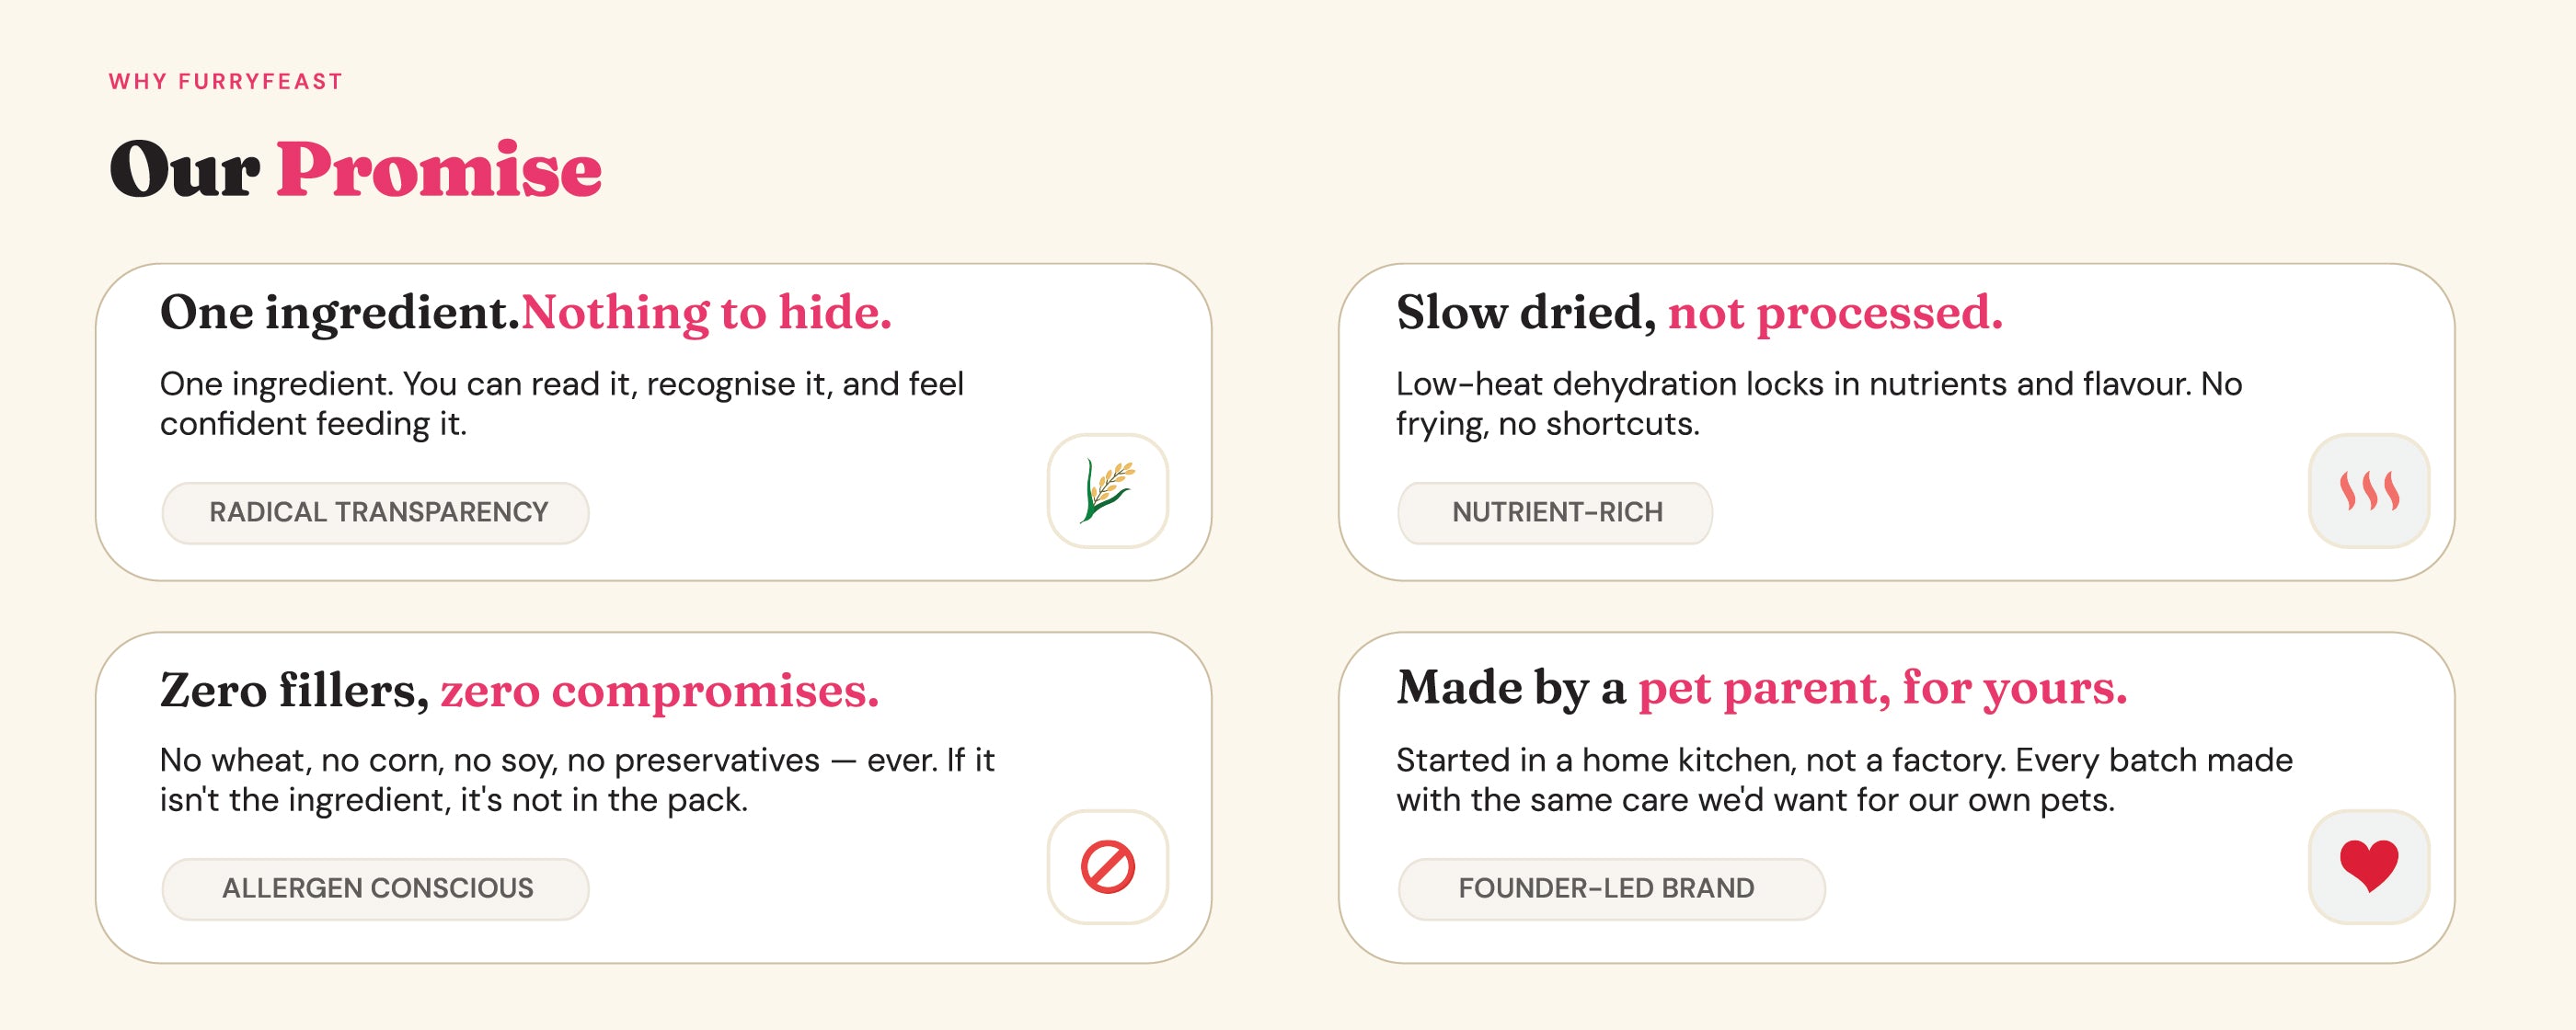This screenshot has width=2576, height=1030.
Task: Click the wheat grain icon
Action: [x=1107, y=490]
